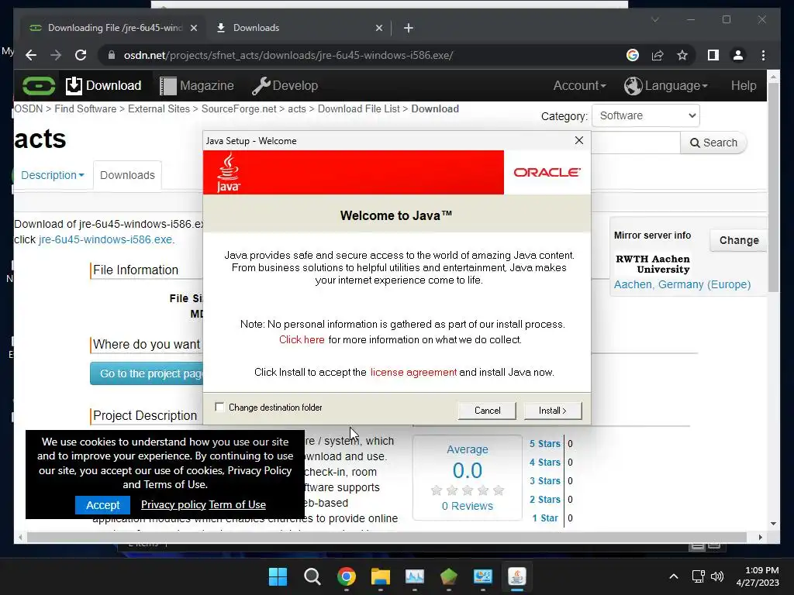Click the padlock site info icon
Image resolution: width=794 pixels, height=595 pixels.
pos(112,55)
